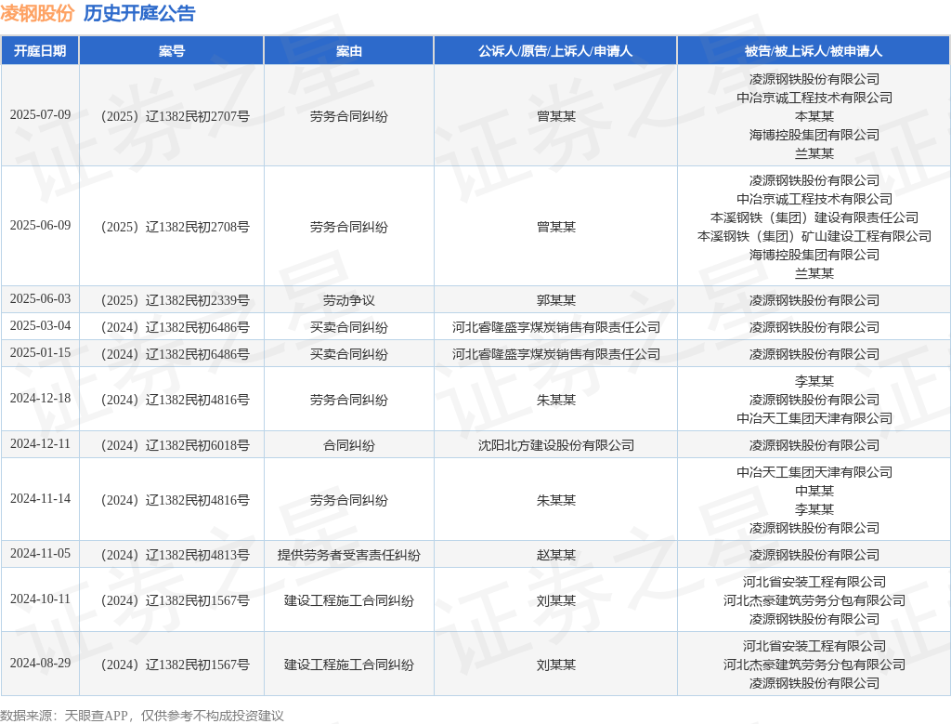Select the 案号 column header
951x724 pixels.
(172, 51)
